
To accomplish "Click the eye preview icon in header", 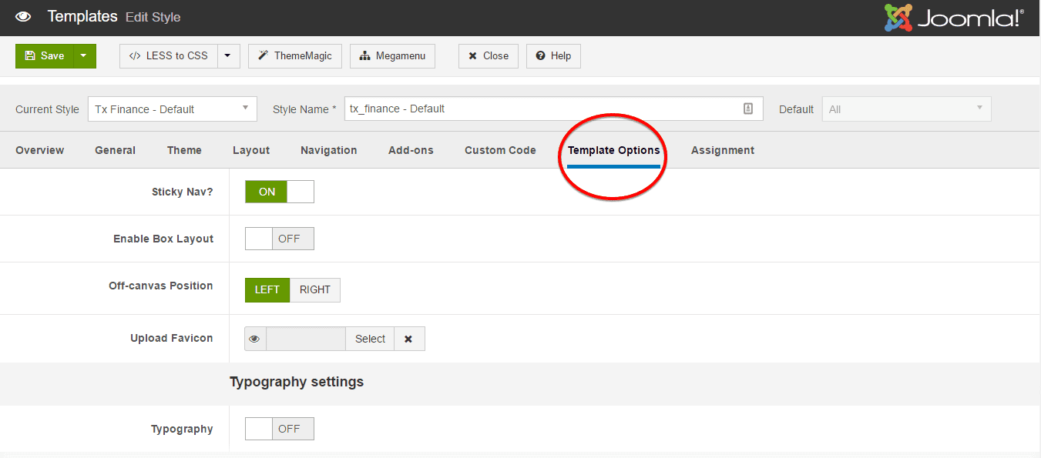I will pos(23,16).
